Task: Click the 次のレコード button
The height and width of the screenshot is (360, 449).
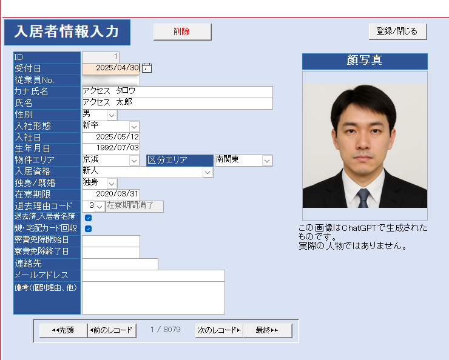Action: tap(219, 330)
